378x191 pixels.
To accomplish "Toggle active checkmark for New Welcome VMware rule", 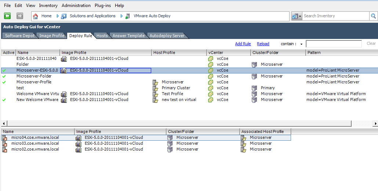I will [4, 100].
